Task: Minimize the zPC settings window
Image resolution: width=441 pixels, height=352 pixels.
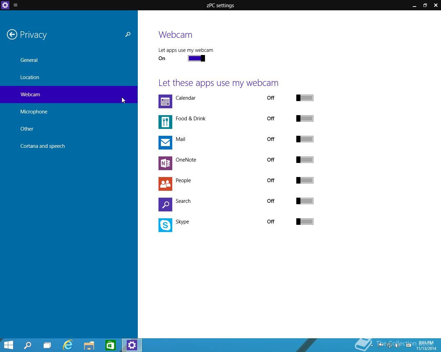Action: point(414,5)
